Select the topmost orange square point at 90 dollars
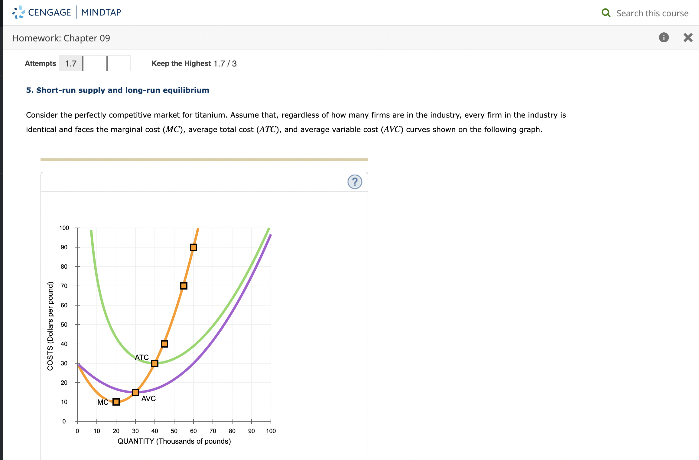Image resolution: width=699 pixels, height=460 pixels. [193, 247]
